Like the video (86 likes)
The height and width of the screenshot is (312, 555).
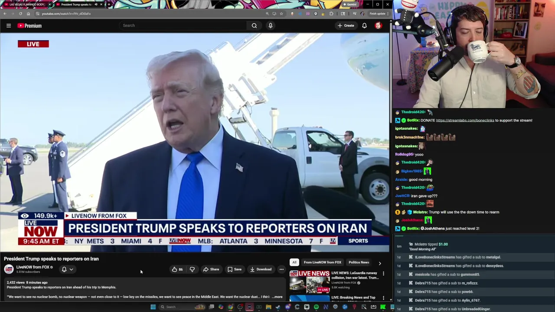(177, 270)
